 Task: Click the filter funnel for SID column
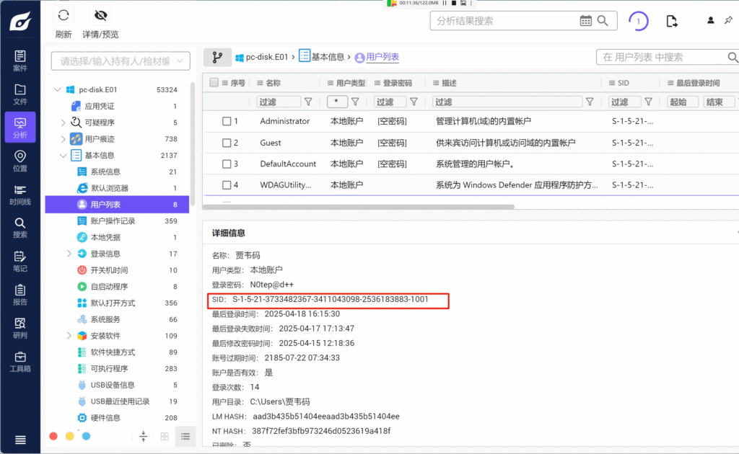pyautogui.click(x=649, y=102)
